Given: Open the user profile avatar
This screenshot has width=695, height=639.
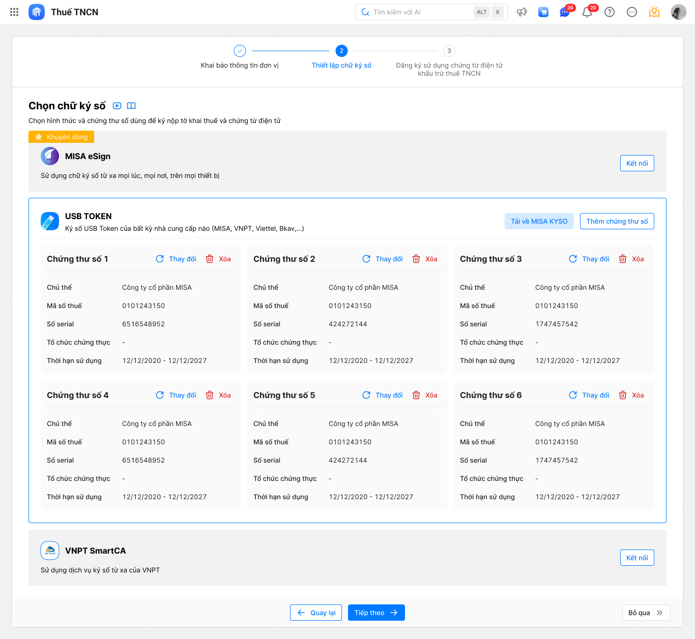Looking at the screenshot, I should 679,12.
